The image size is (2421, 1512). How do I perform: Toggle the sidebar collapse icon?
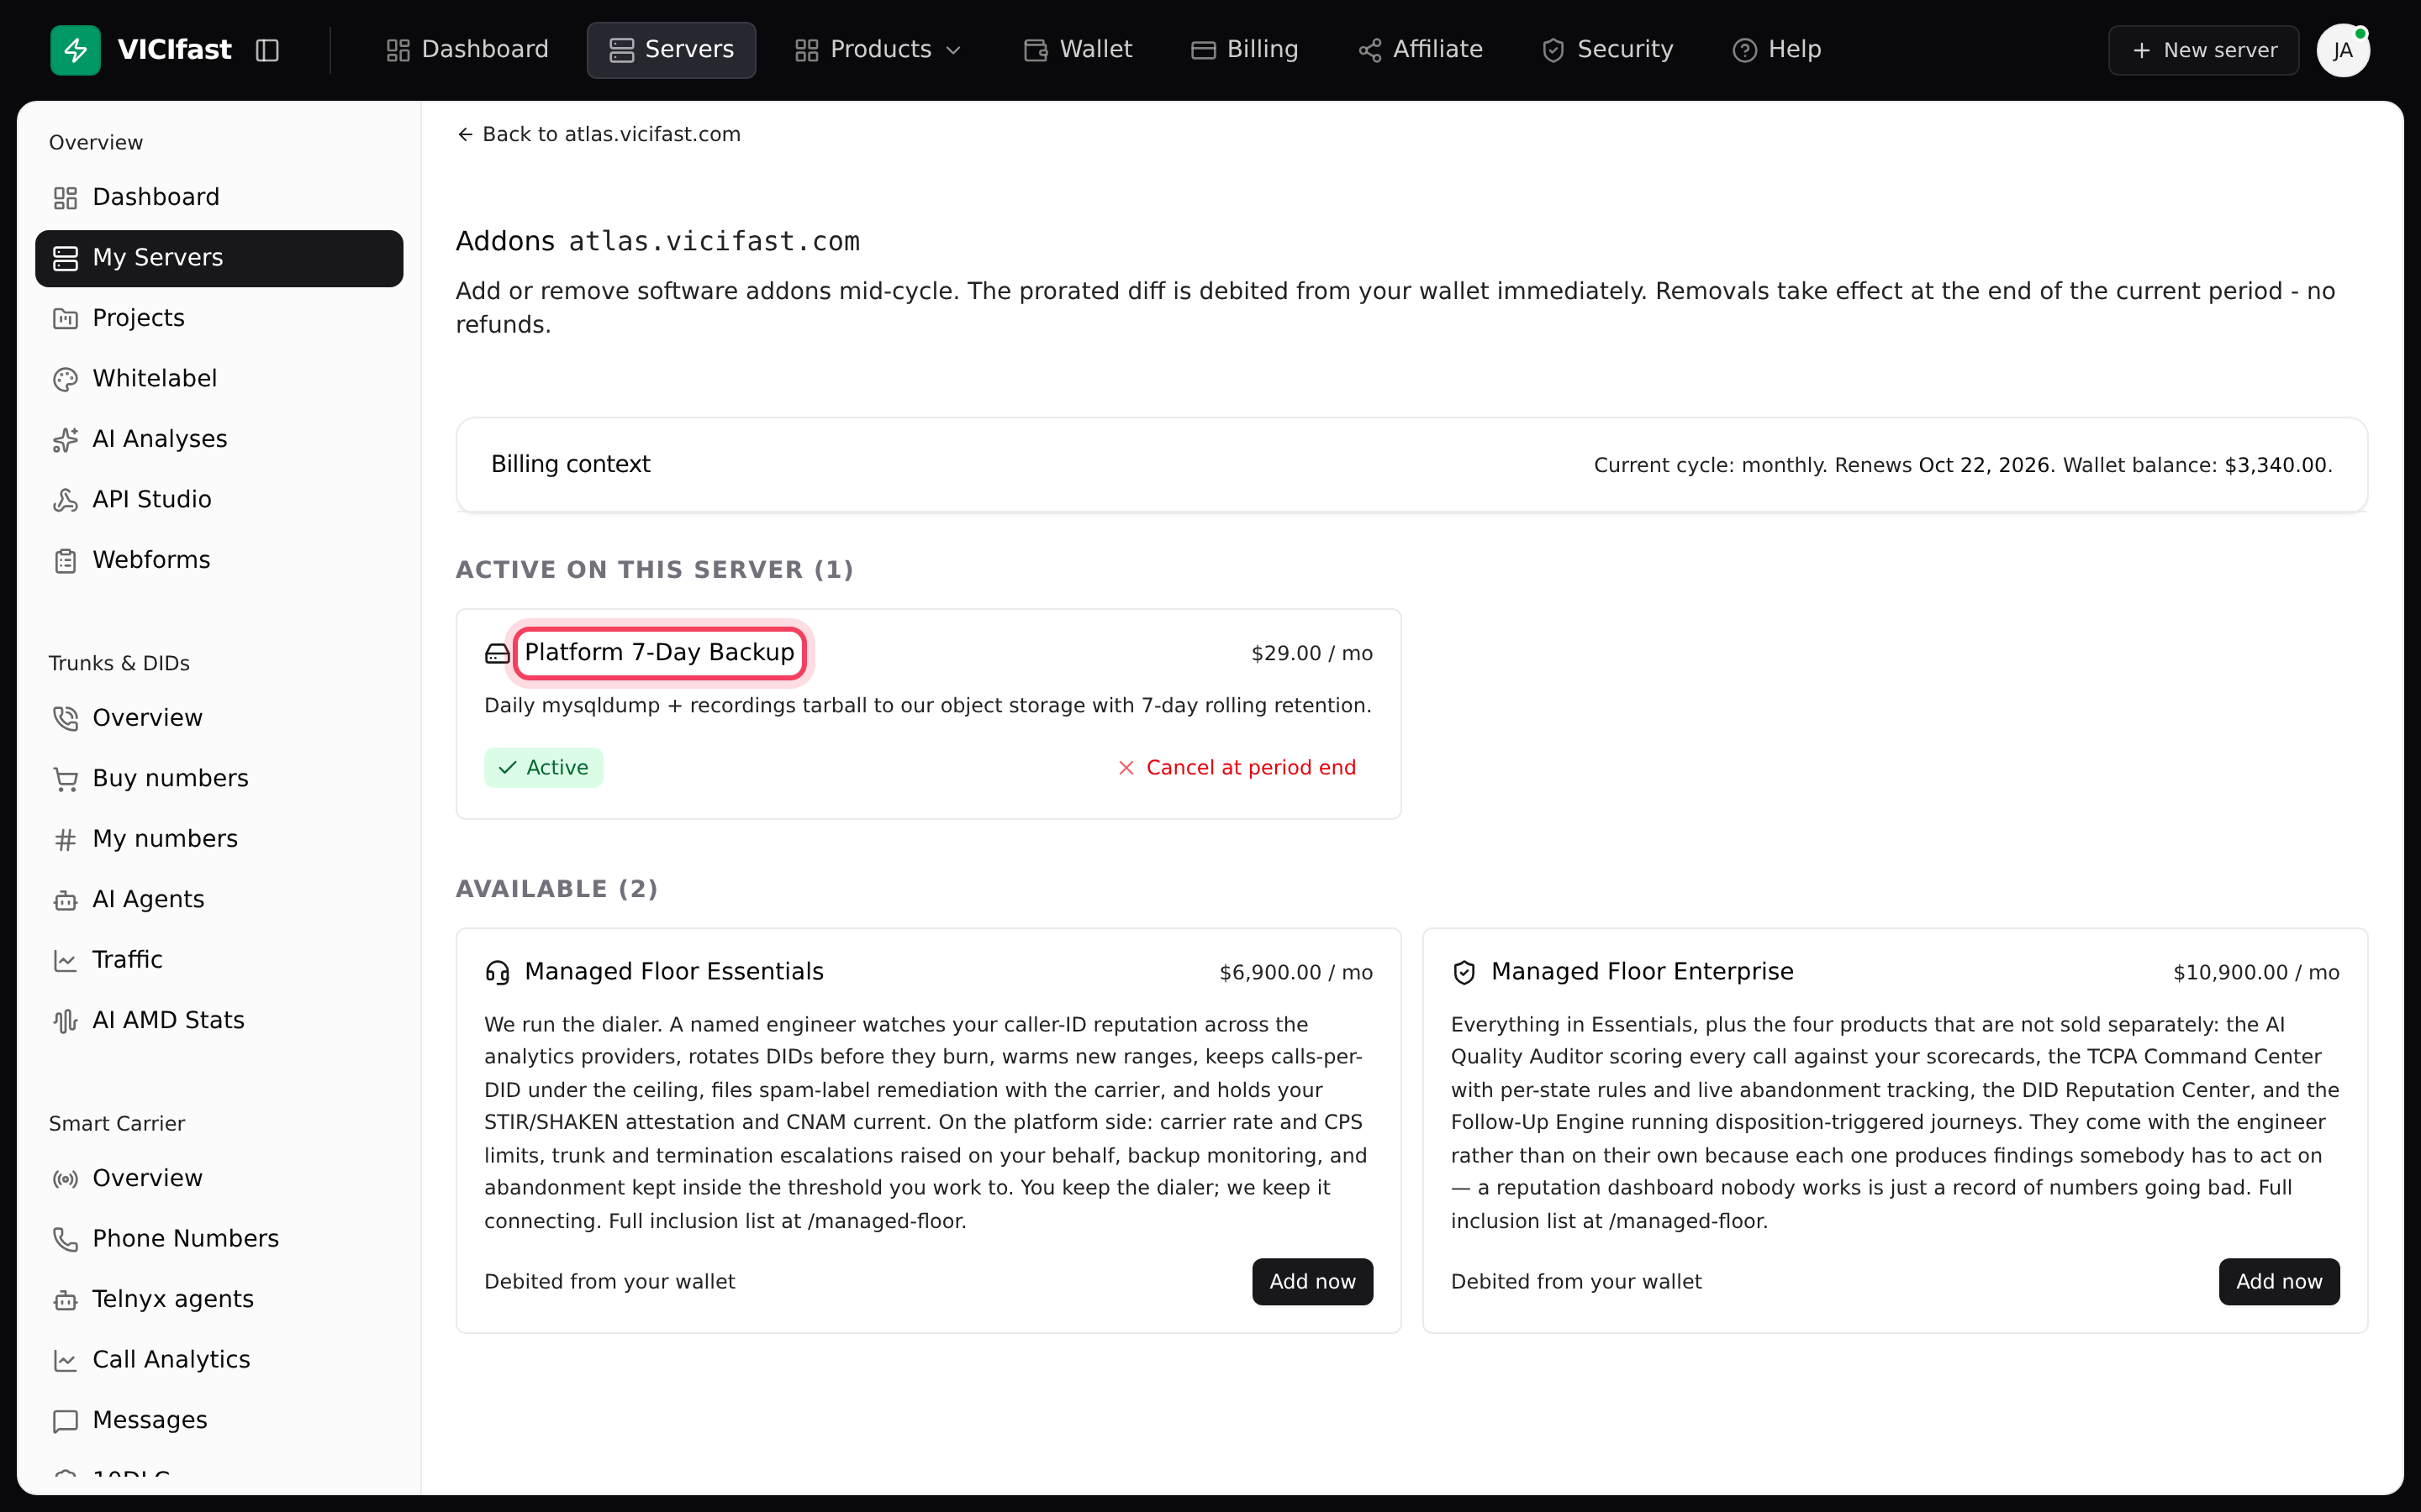(x=267, y=50)
